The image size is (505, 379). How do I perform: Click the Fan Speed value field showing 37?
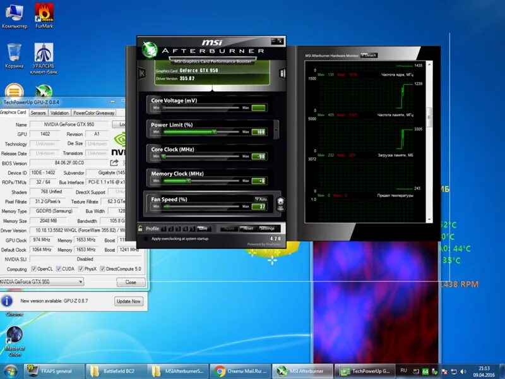tap(259, 207)
